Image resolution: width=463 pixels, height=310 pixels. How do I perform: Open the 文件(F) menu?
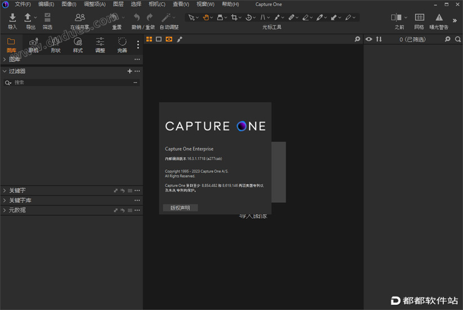click(x=23, y=4)
